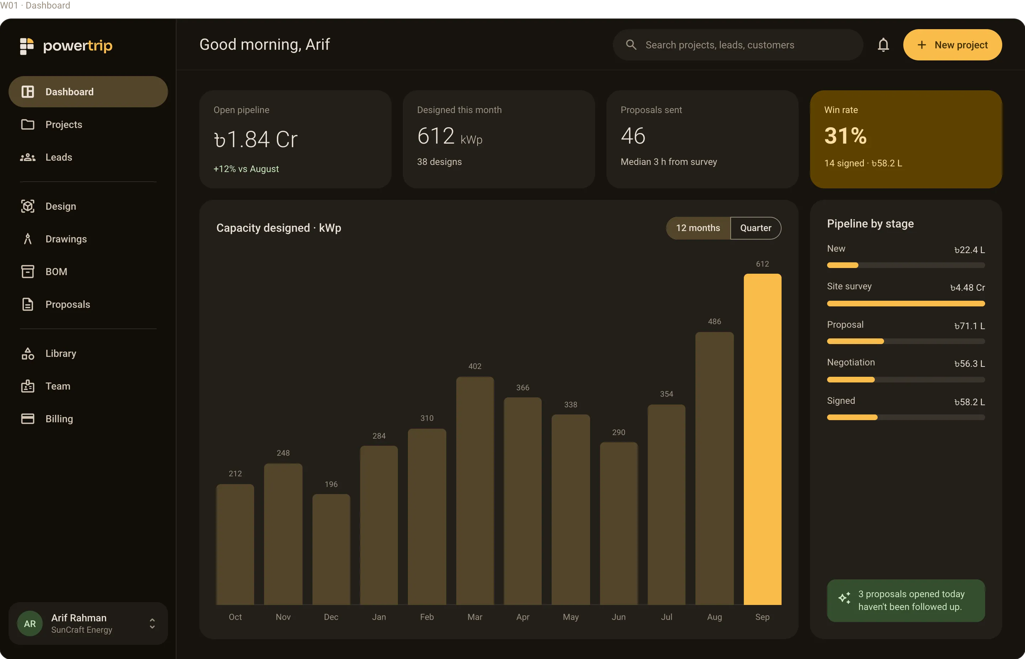Click the Projects folder icon

[28, 124]
